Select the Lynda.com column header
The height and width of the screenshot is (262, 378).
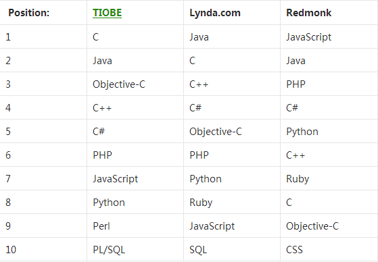(215, 13)
